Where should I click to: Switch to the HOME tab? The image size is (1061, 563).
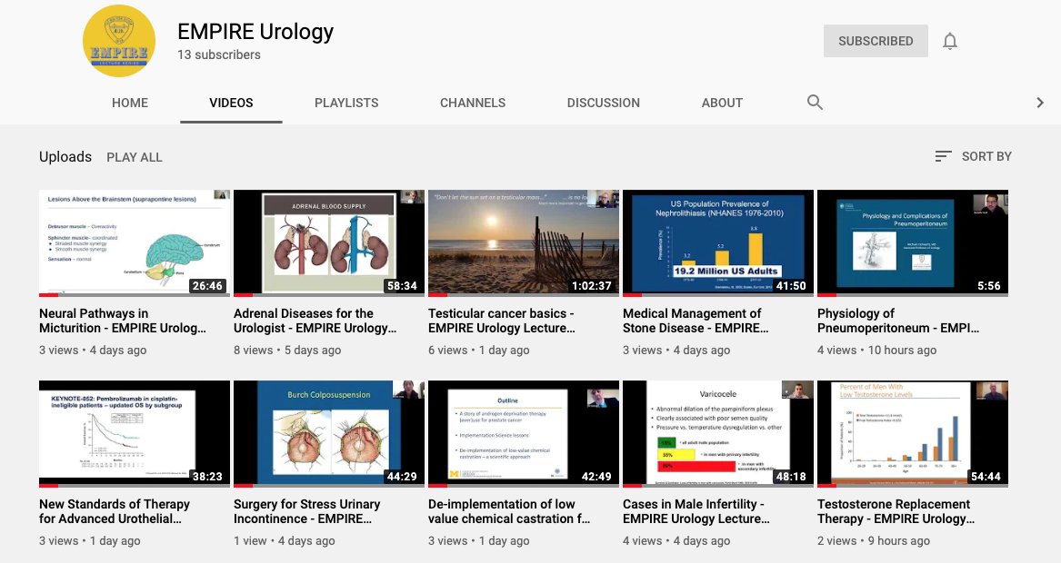coord(130,103)
